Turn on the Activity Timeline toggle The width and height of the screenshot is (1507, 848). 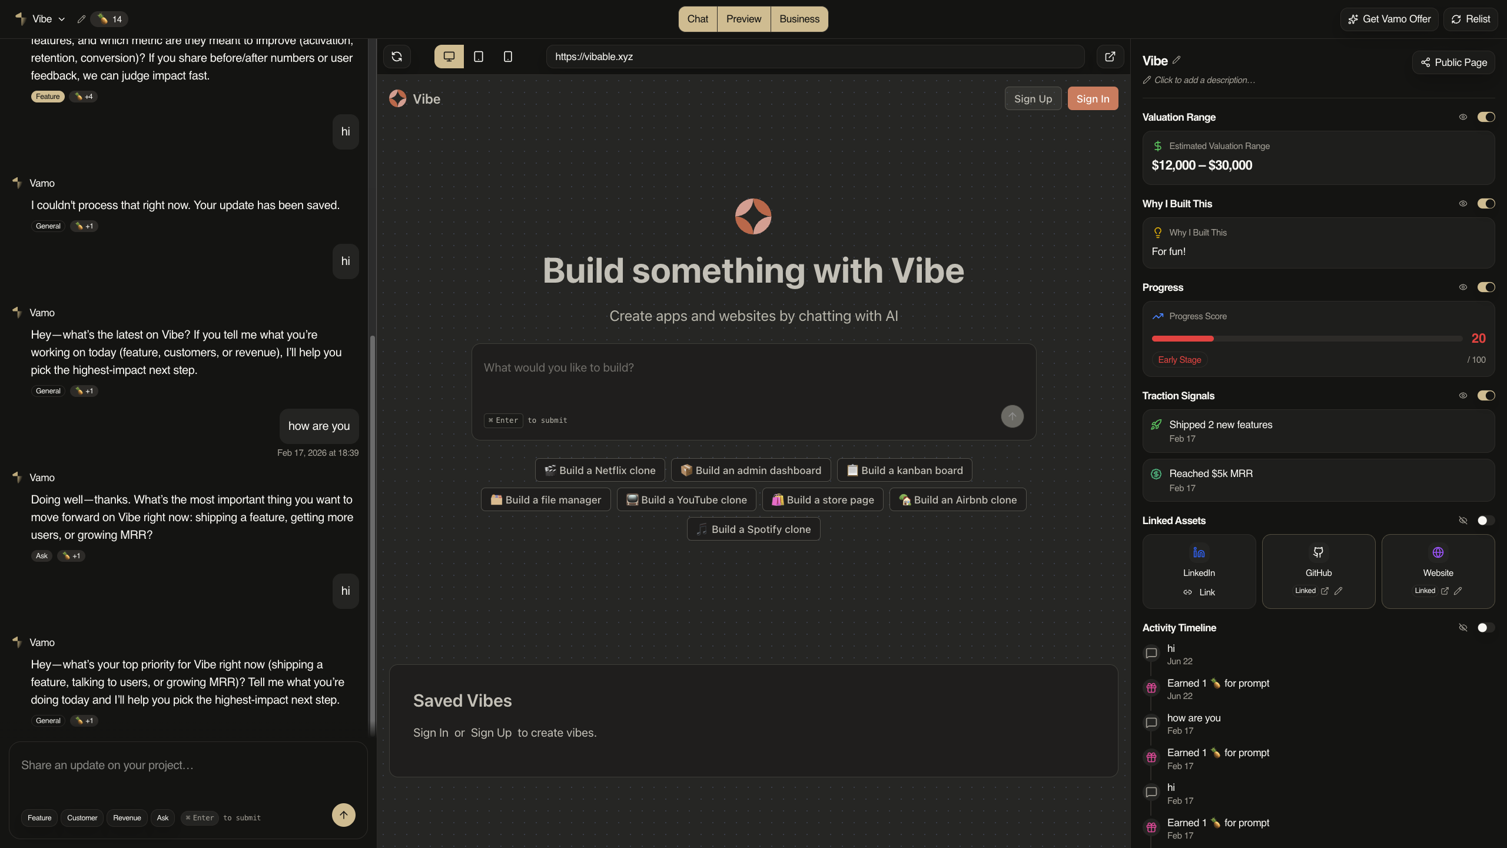pyautogui.click(x=1486, y=628)
